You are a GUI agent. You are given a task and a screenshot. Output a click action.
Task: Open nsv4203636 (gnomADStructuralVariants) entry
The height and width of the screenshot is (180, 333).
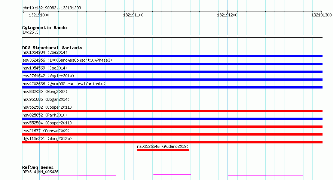[64, 84]
